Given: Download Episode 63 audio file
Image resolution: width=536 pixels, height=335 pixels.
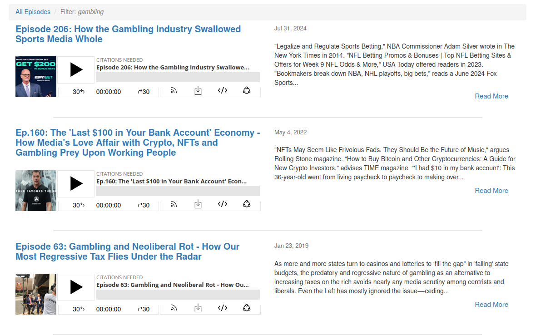Looking at the screenshot, I should point(198,308).
